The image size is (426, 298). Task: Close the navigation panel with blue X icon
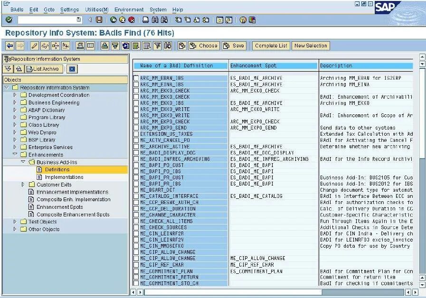point(72,69)
